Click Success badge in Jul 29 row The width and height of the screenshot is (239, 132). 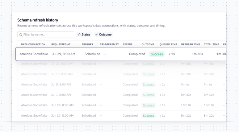click(x=157, y=54)
